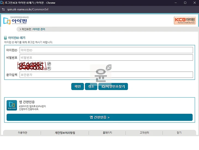Open 고객센터 customer center
The image size is (199, 150).
point(144,133)
